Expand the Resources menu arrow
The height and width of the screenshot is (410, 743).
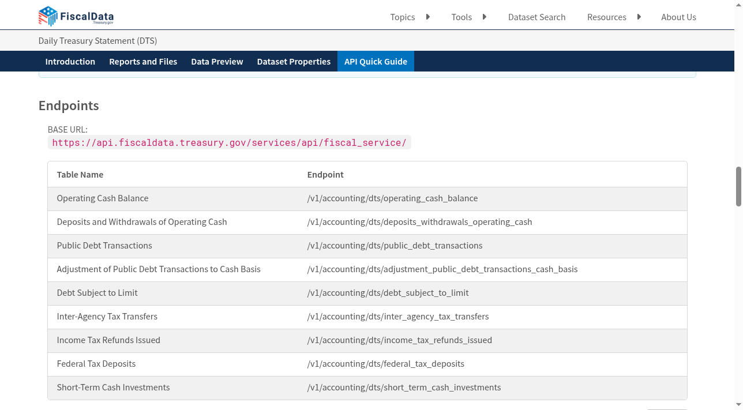tap(639, 17)
